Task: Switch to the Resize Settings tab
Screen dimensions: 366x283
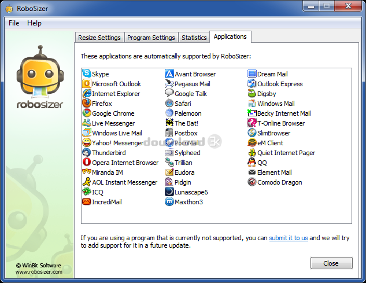Action: 99,38
